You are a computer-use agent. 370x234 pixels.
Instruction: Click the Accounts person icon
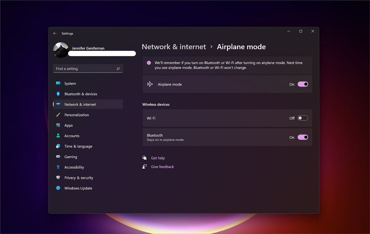(x=58, y=136)
